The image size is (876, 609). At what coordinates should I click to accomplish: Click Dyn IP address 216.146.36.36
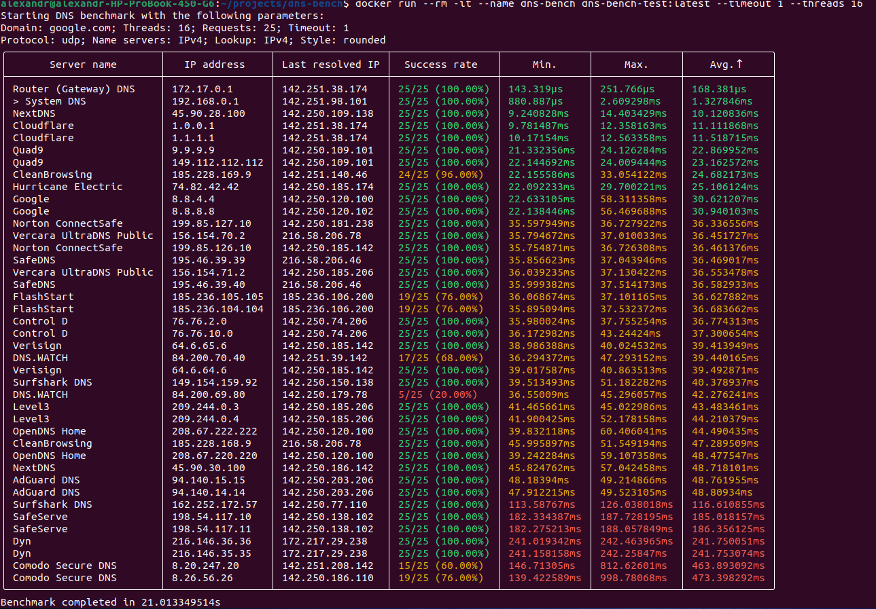(211, 541)
